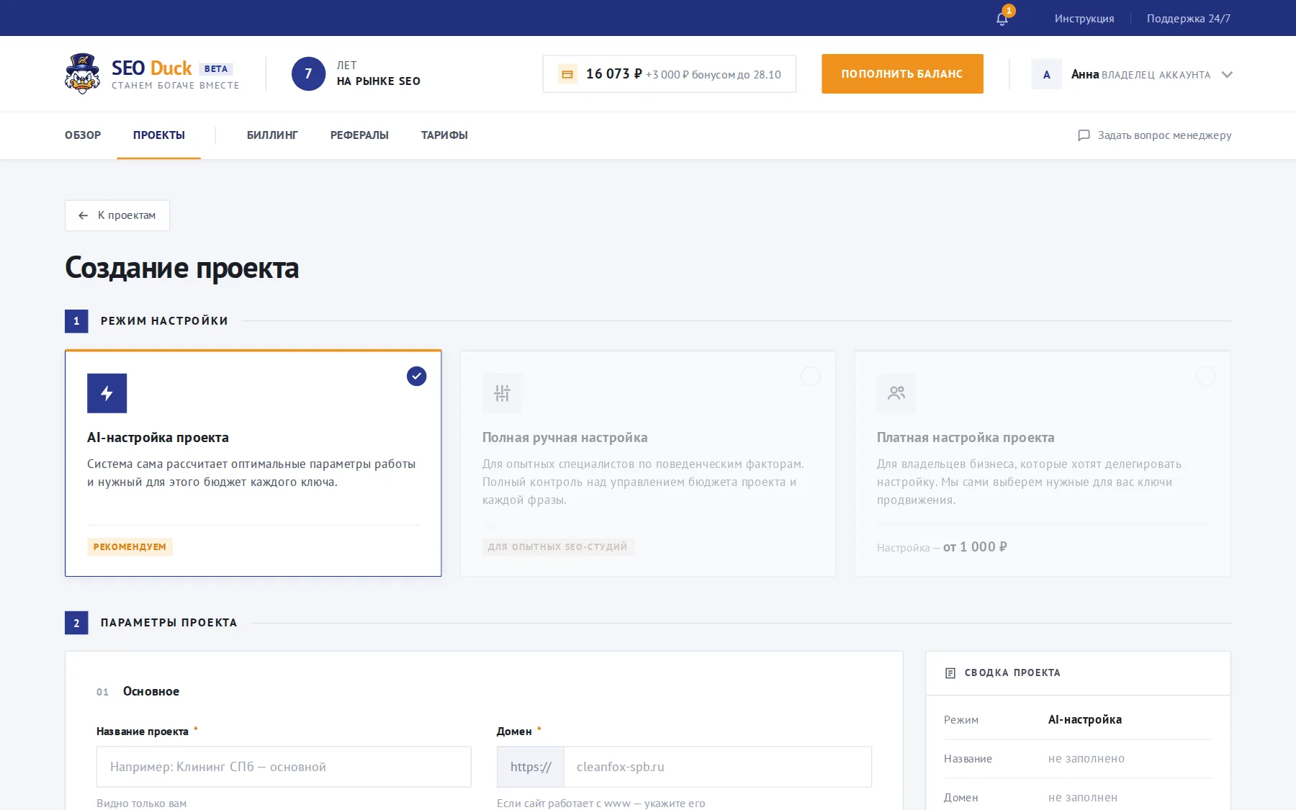Click the step 2 number badge
This screenshot has width=1296, height=810.
click(x=76, y=623)
